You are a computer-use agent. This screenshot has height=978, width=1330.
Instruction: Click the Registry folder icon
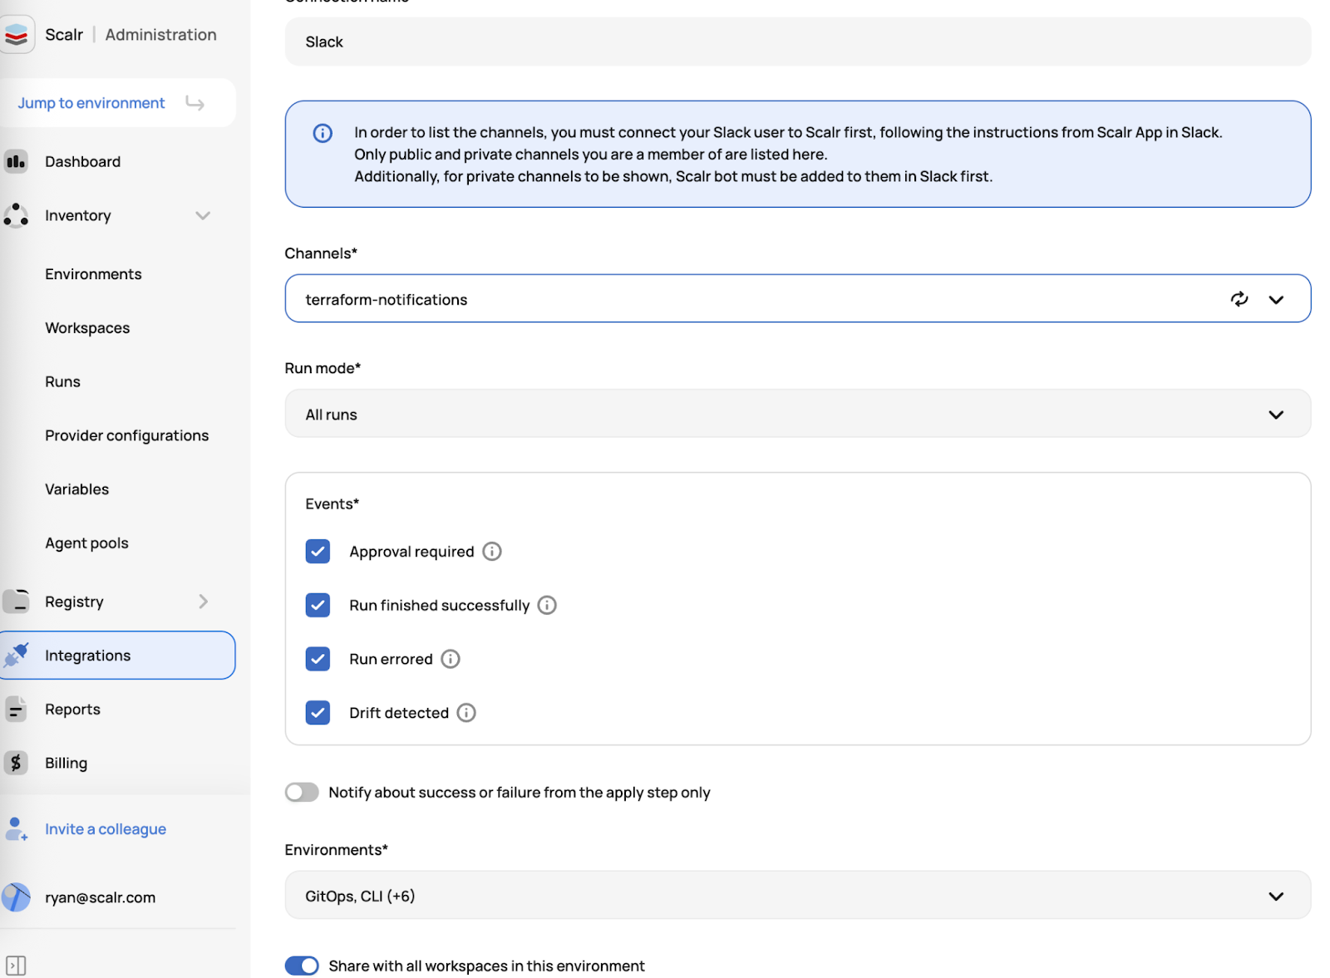(x=16, y=601)
